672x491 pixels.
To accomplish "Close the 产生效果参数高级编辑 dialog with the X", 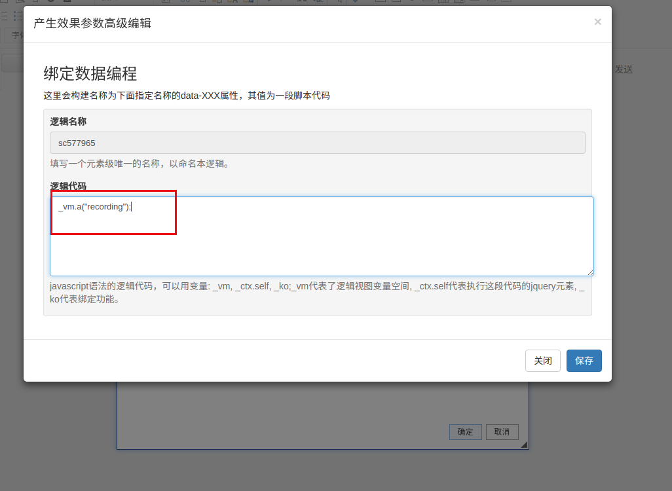I will (x=597, y=22).
